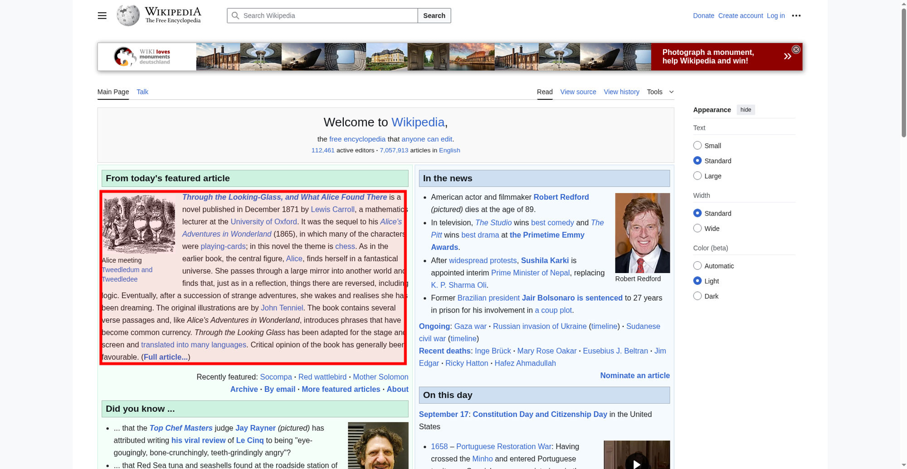Open the Robert Redford portrait image
907x469 pixels.
click(x=642, y=233)
